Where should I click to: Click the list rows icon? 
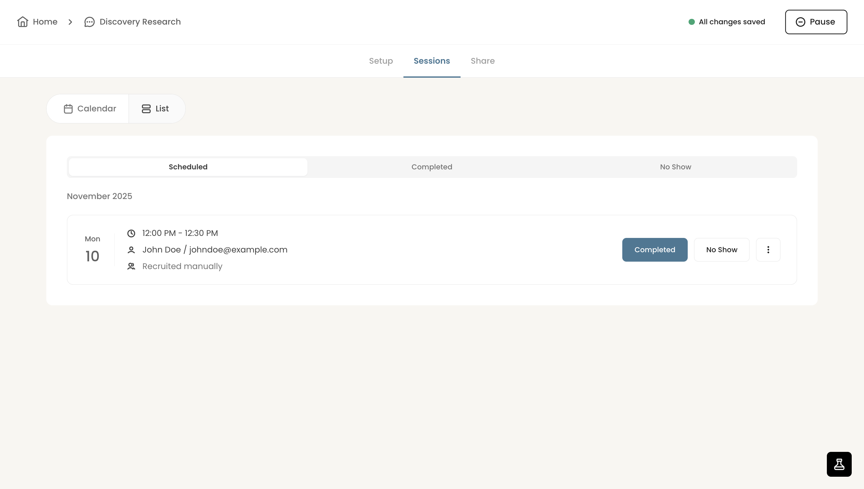(x=146, y=109)
